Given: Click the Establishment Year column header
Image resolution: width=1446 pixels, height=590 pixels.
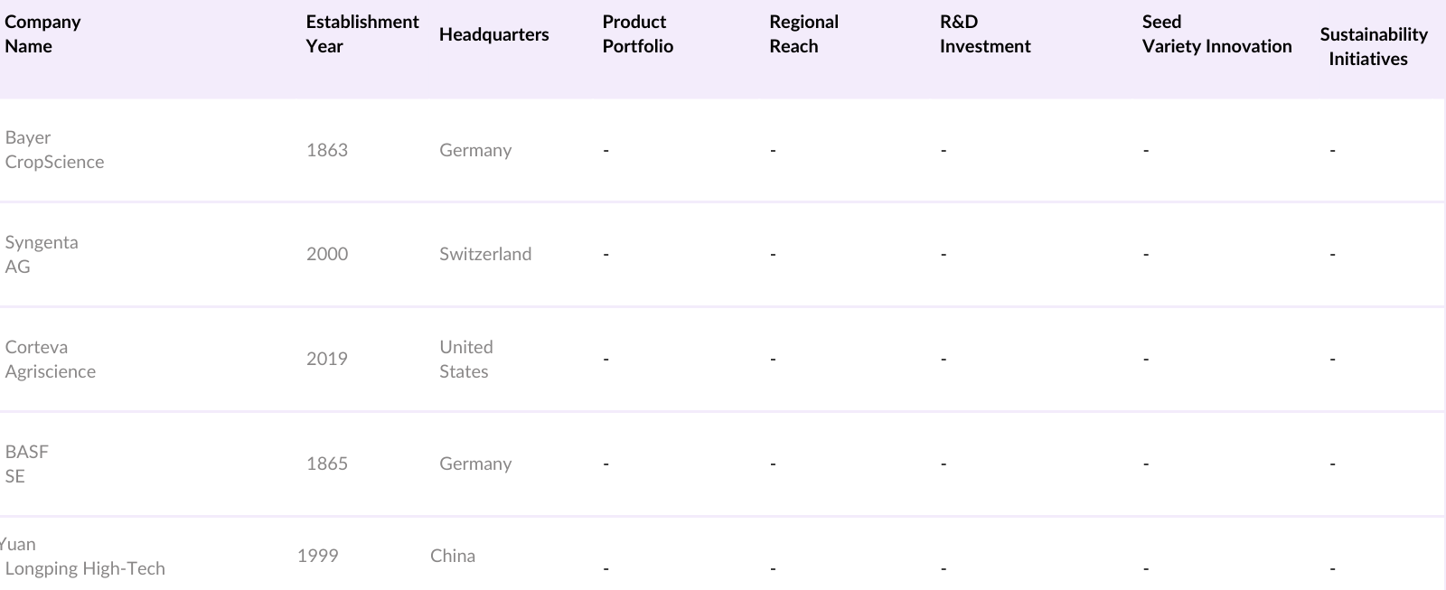Looking at the screenshot, I should (361, 34).
